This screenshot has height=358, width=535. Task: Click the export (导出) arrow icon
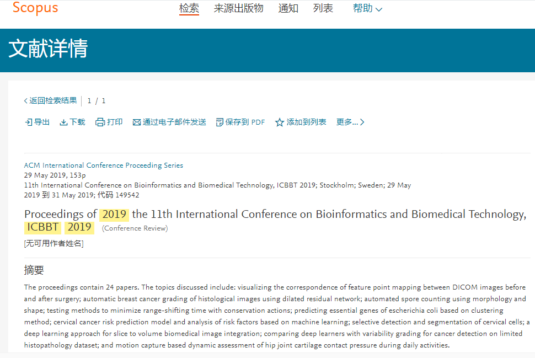pos(29,122)
